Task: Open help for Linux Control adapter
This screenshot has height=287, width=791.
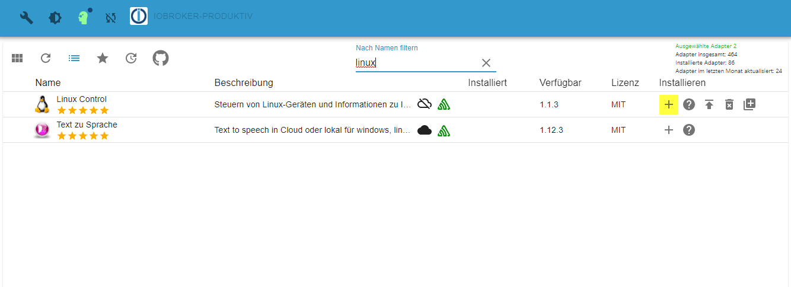Action: (x=688, y=104)
